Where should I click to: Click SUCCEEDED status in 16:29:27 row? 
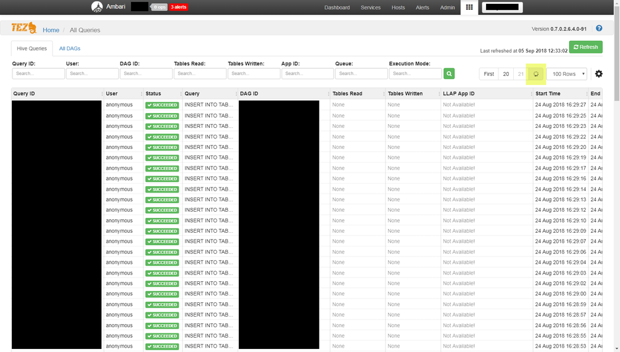coord(162,105)
